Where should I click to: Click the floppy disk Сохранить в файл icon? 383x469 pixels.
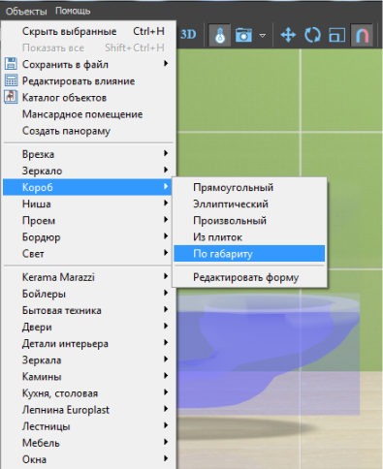(11, 64)
